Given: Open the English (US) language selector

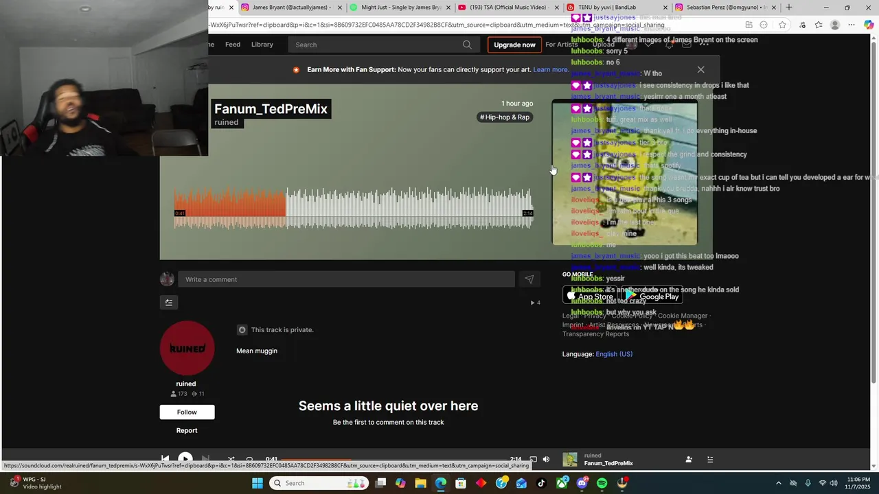Looking at the screenshot, I should tap(614, 354).
